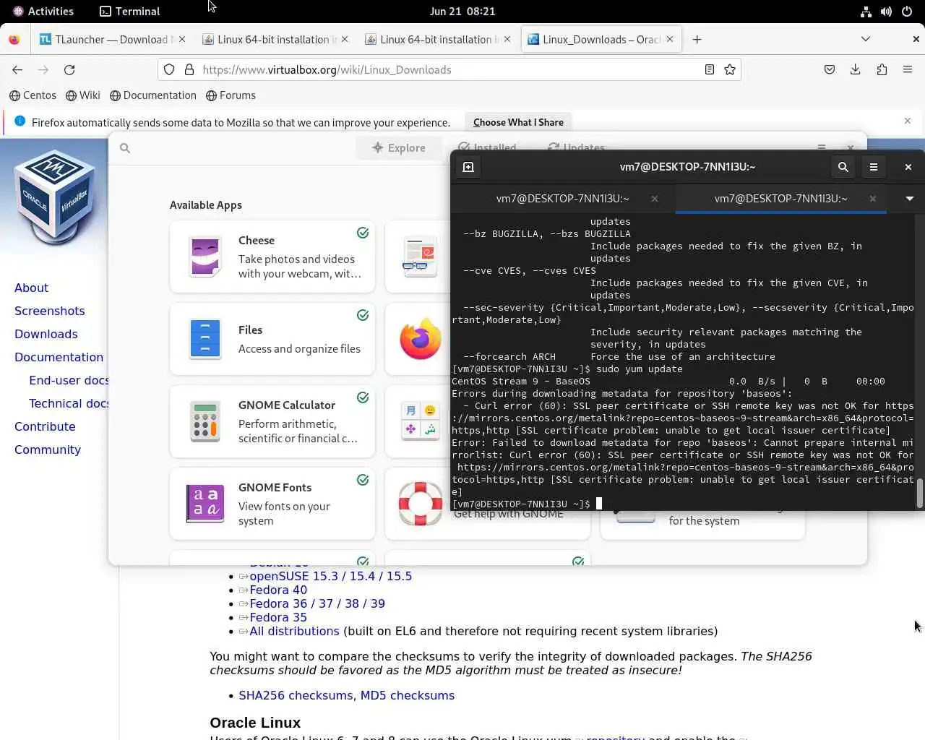Open Firefox downloads panel
The width and height of the screenshot is (925, 740).
(x=856, y=70)
